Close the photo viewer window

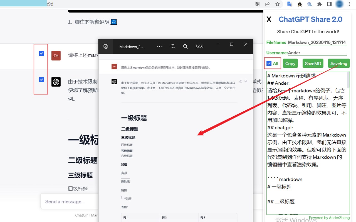246,44
